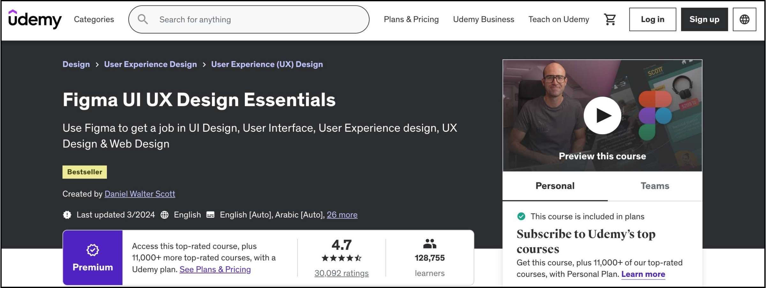Screen dimensions: 766x288
Task: Click the learners people icon
Action: [x=430, y=244]
